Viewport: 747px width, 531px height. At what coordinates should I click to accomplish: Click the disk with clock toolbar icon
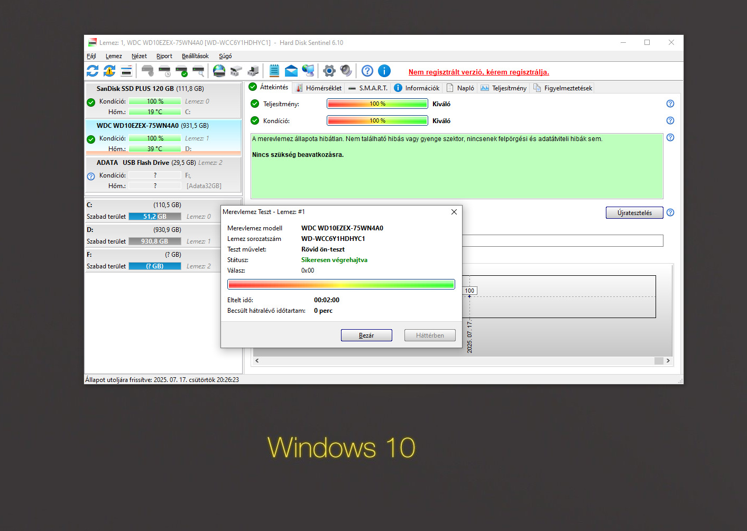coord(165,71)
